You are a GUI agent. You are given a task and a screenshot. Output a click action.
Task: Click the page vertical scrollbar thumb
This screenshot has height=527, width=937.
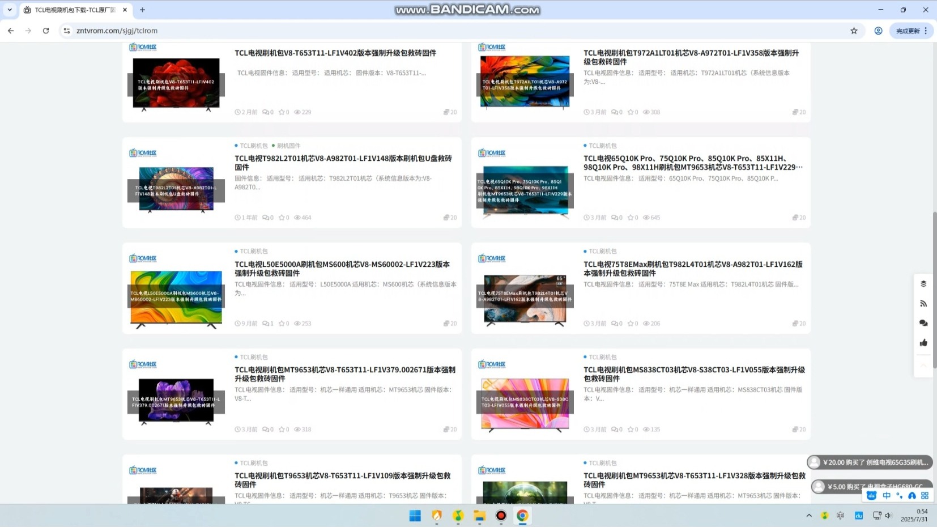pyautogui.click(x=935, y=290)
